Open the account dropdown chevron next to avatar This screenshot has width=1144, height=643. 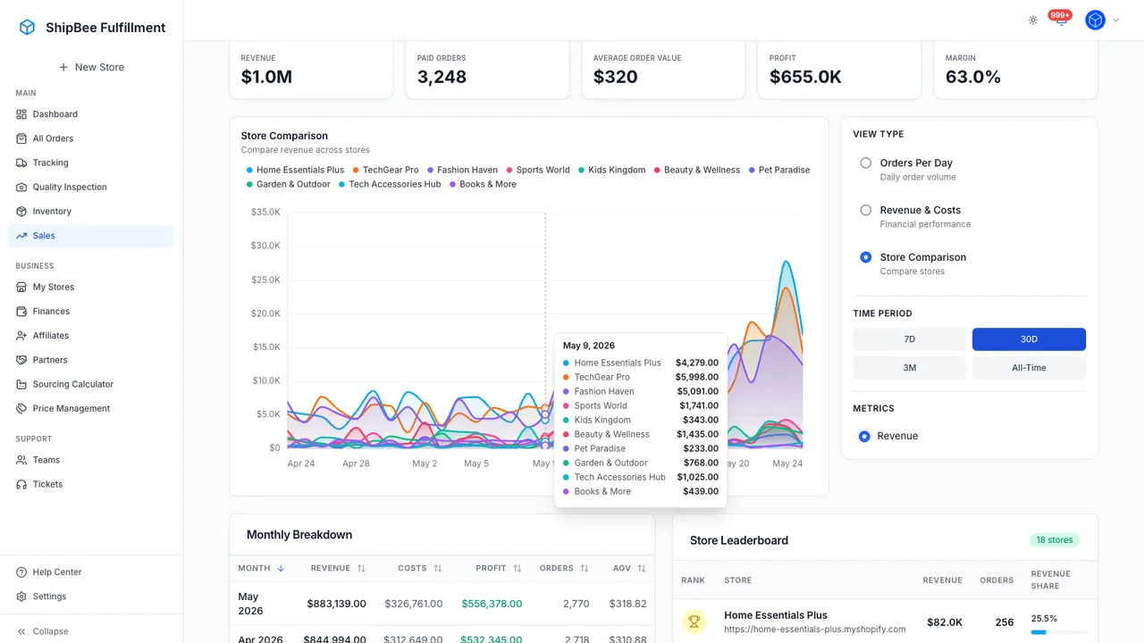pos(1115,20)
